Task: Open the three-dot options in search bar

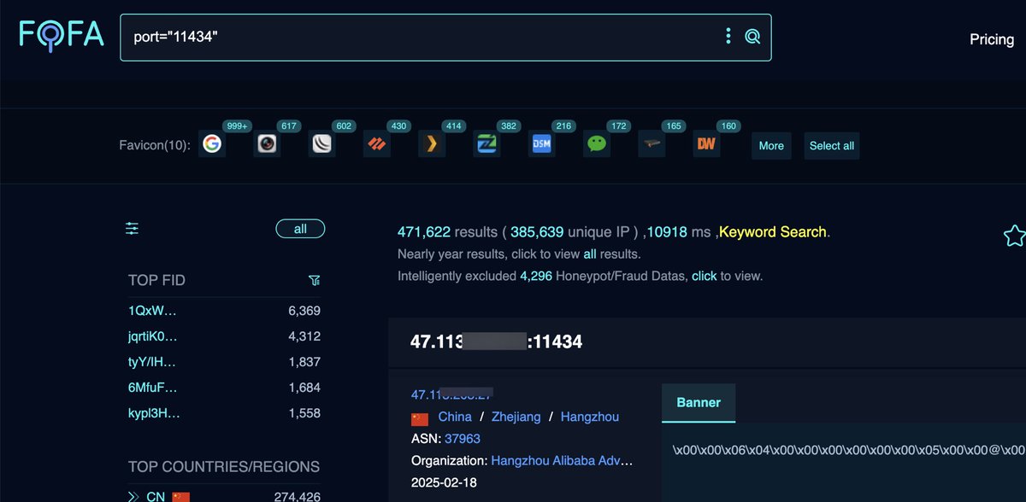Action: [x=728, y=36]
